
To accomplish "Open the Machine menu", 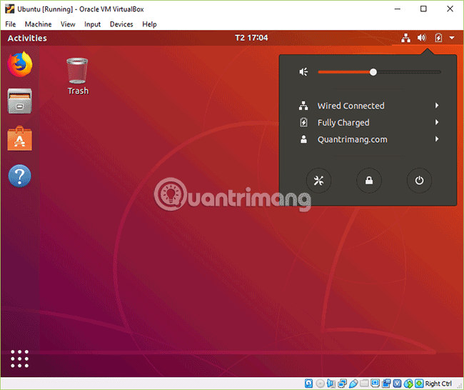I will pyautogui.click(x=38, y=24).
